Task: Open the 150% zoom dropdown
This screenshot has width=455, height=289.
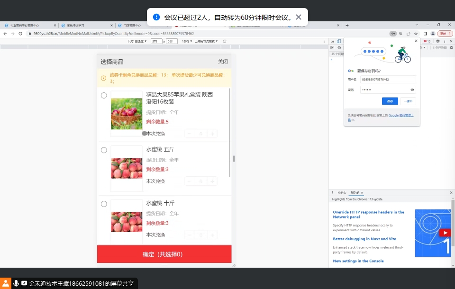Action: [x=187, y=41]
